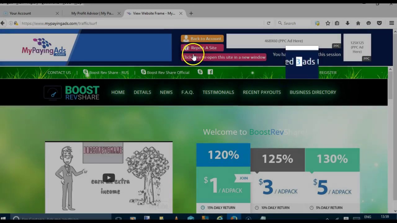Open the Windows Start button

pyautogui.click(x=3, y=218)
